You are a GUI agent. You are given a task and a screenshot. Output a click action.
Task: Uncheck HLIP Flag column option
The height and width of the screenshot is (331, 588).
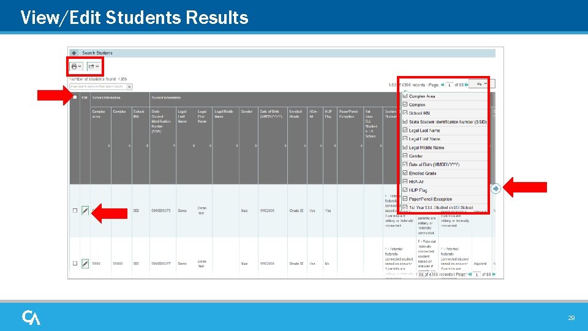pyautogui.click(x=405, y=190)
